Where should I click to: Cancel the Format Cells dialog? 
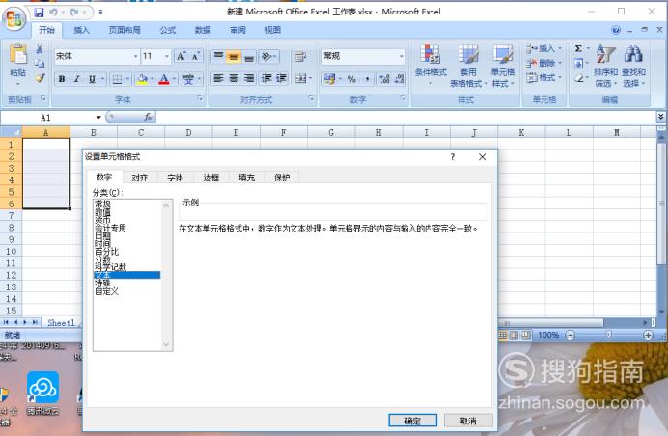468,421
